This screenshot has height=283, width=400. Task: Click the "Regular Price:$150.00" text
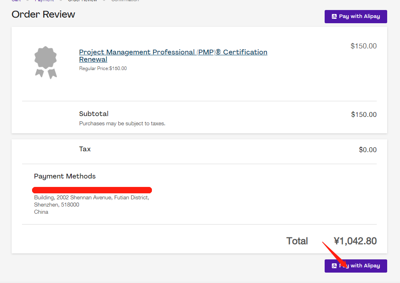[103, 68]
